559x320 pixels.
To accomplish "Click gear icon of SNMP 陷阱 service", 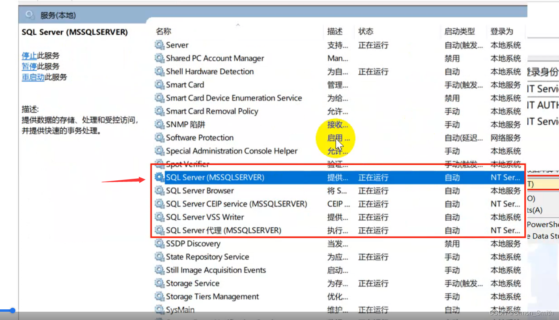I will click(159, 125).
